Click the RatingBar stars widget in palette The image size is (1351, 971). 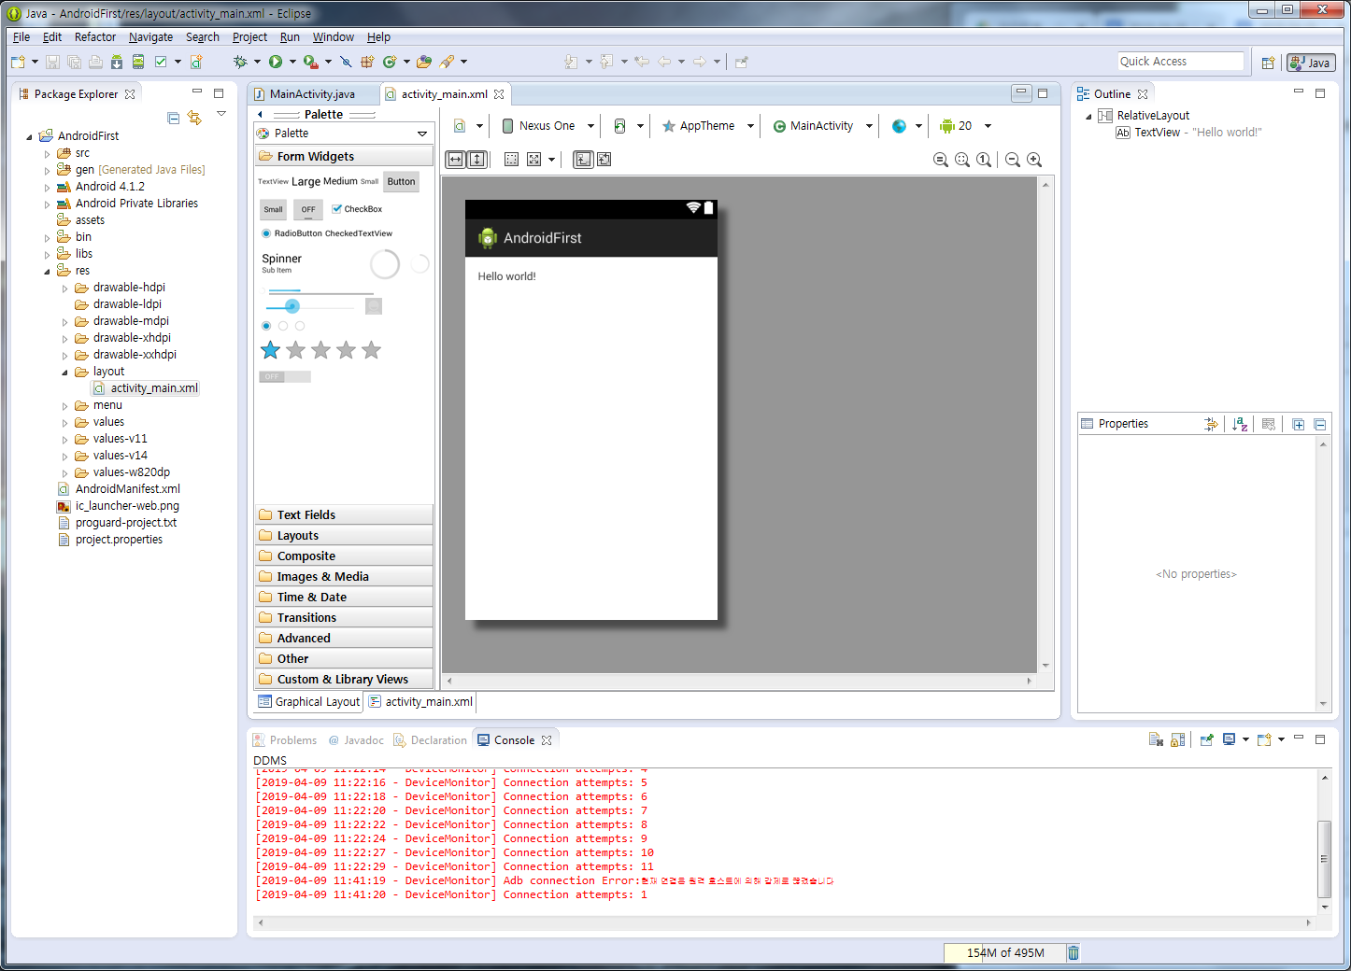320,350
